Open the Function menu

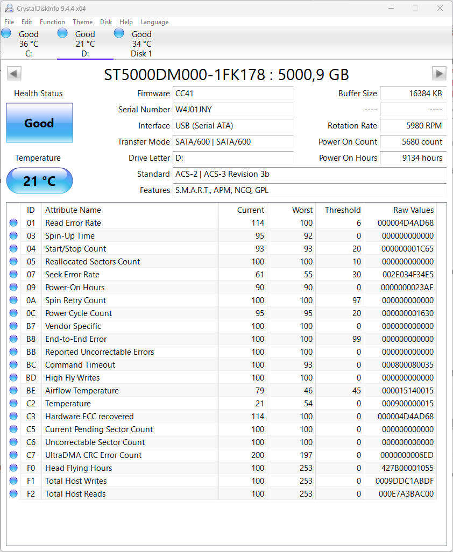[52, 22]
